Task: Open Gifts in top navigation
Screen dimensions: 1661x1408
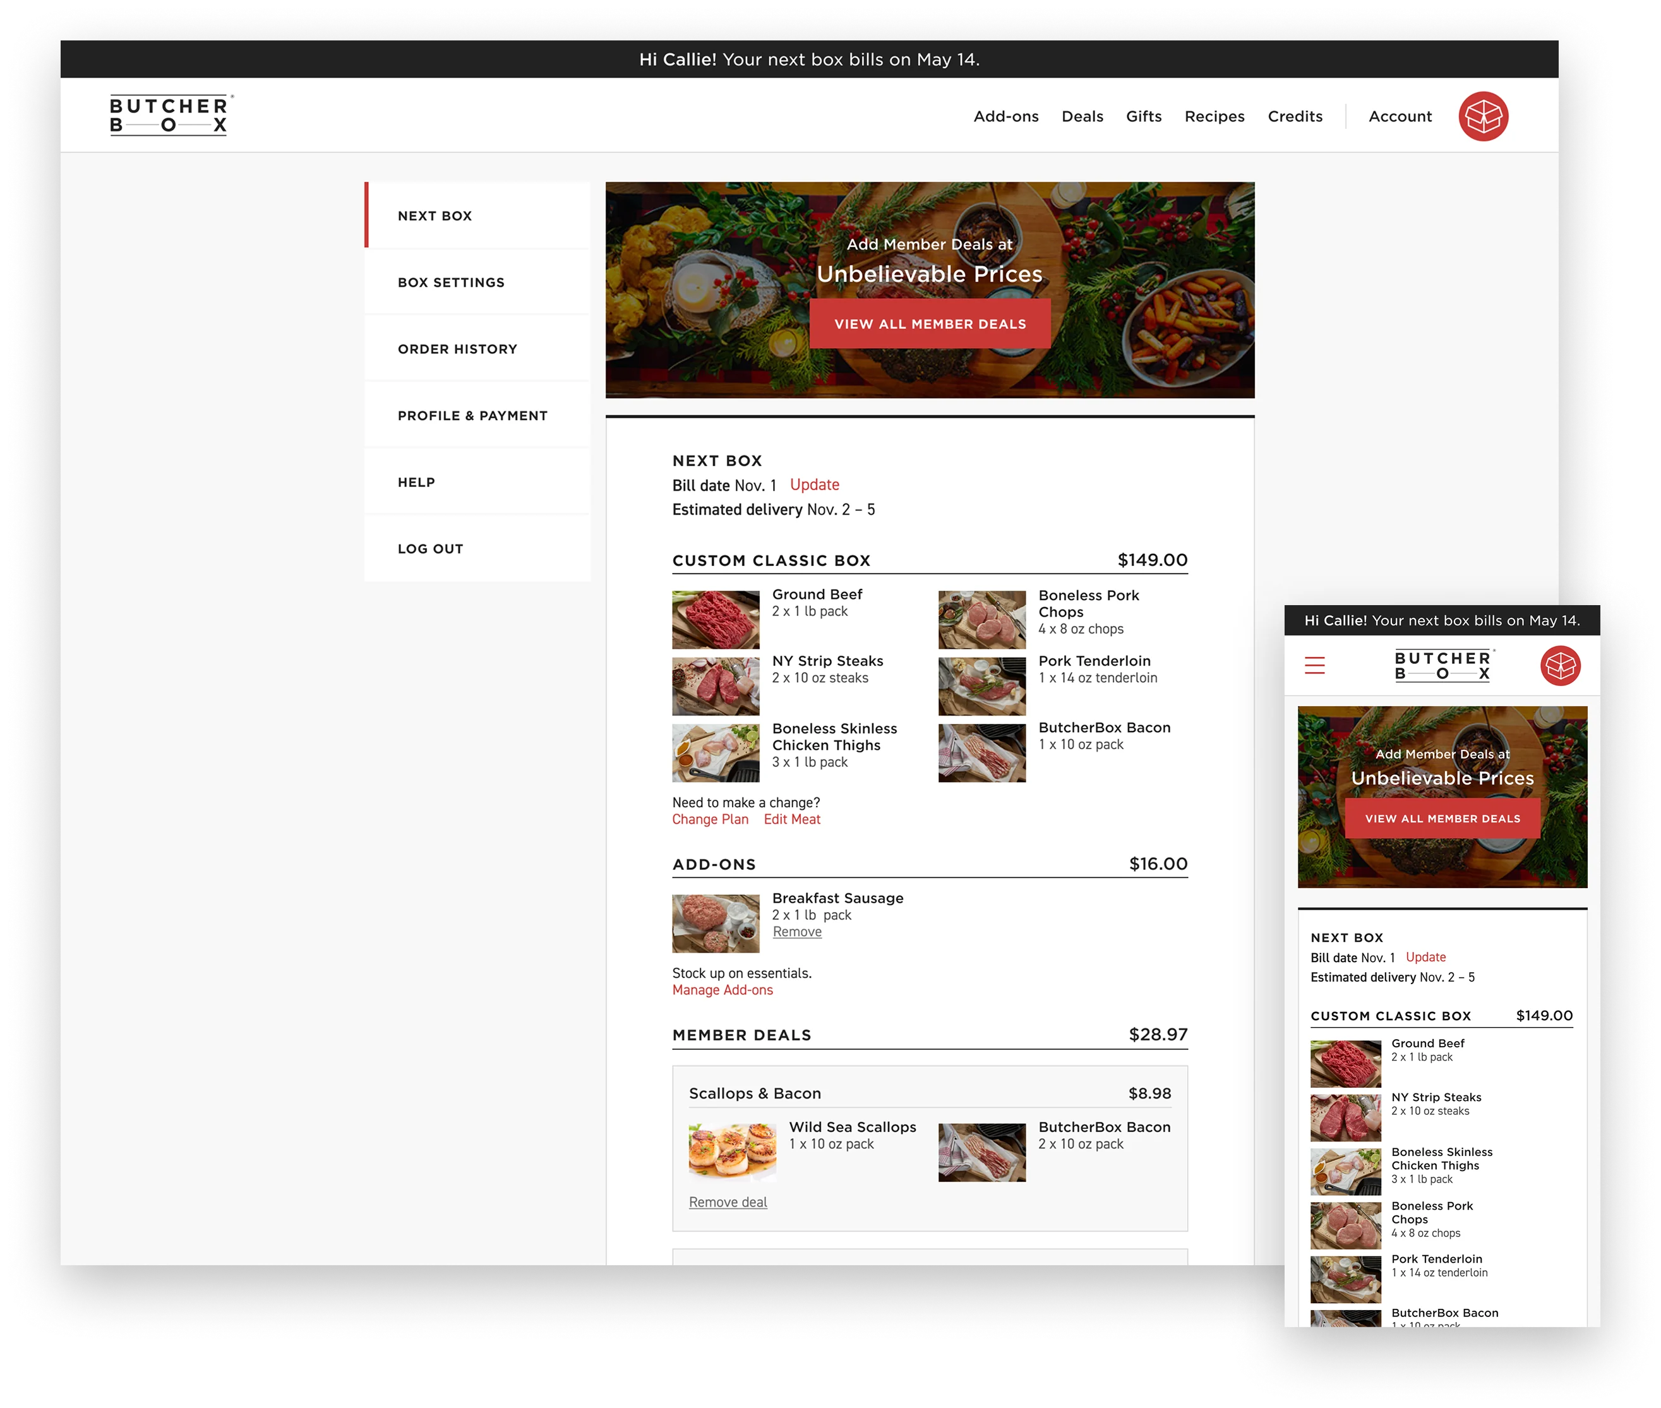Action: pyautogui.click(x=1143, y=116)
